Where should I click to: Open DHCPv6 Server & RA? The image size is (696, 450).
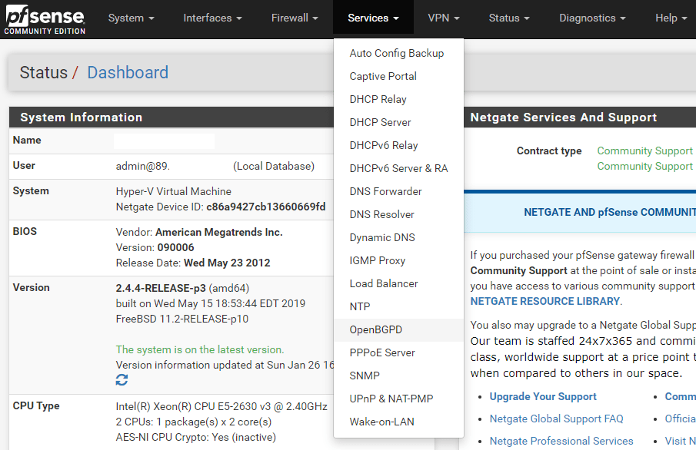tap(398, 168)
